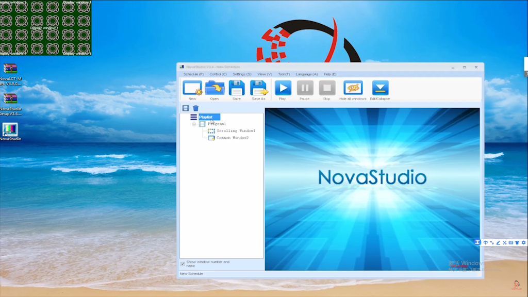The width and height of the screenshot is (528, 297).
Task: Click the round blue input method logo
Action: click(x=477, y=242)
